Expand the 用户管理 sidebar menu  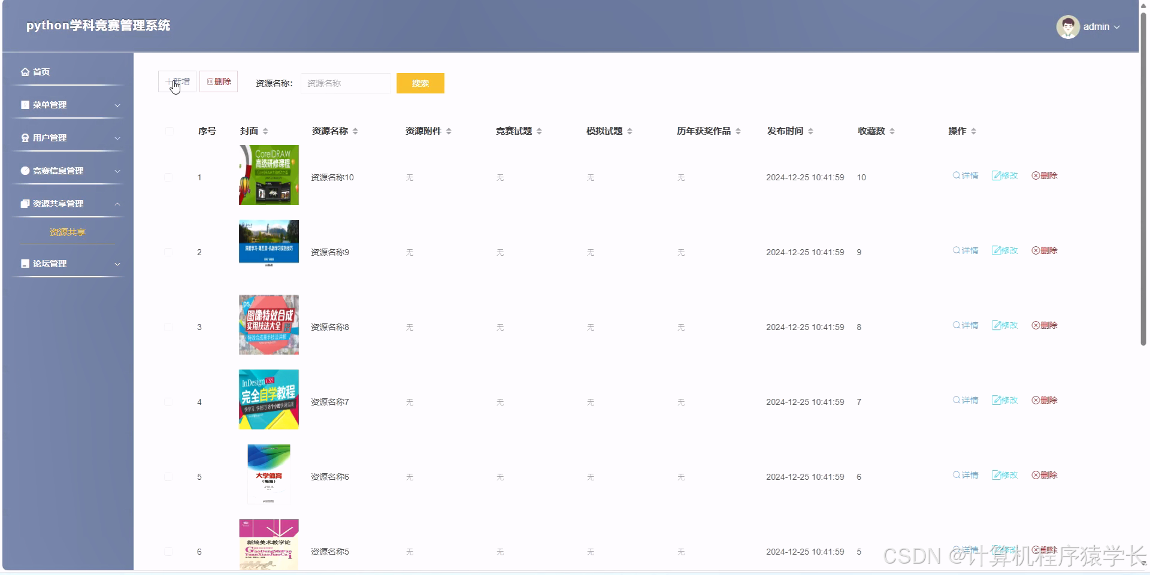67,138
